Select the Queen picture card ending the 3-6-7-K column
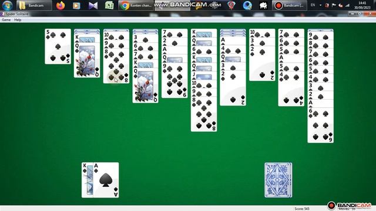376x211 pixels. (145, 86)
